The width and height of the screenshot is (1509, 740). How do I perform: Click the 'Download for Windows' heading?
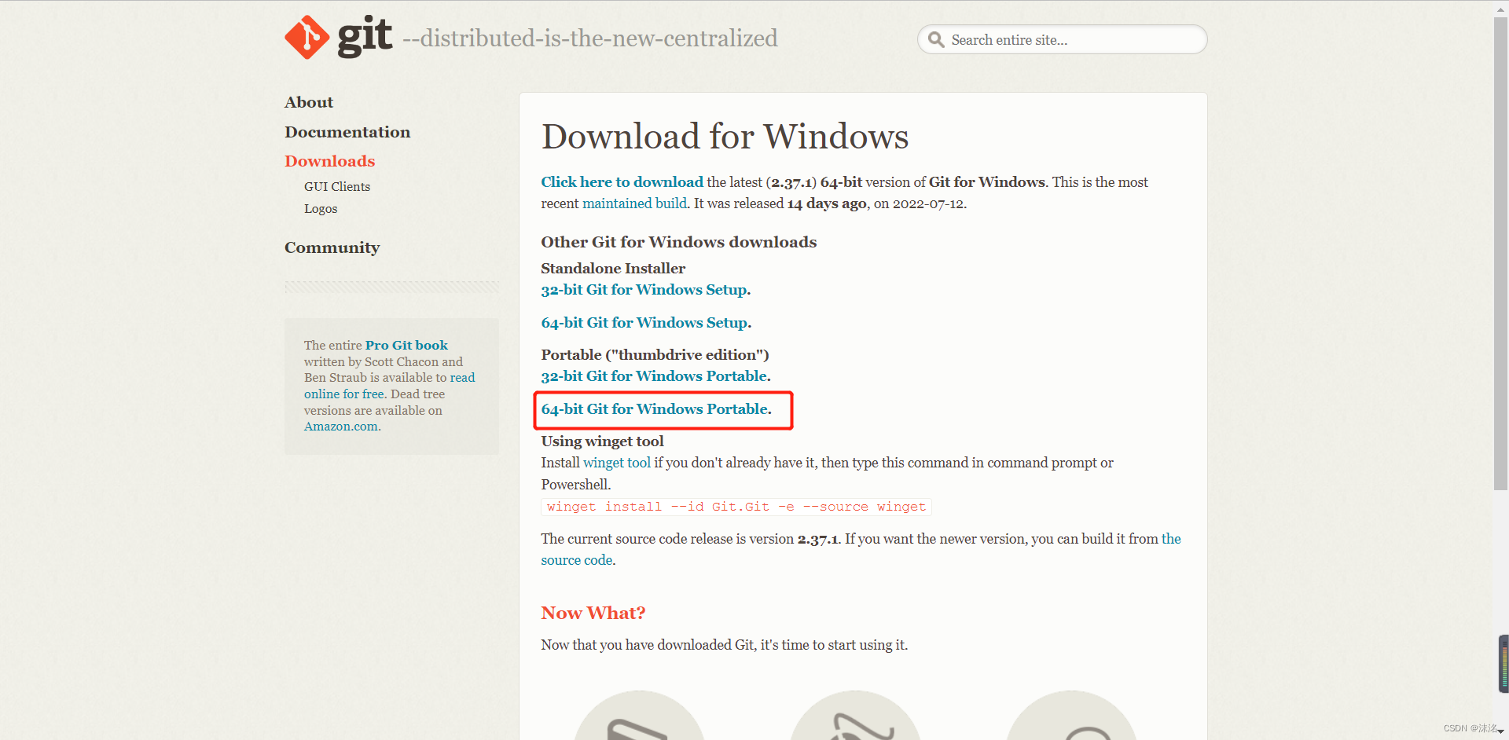[725, 137]
